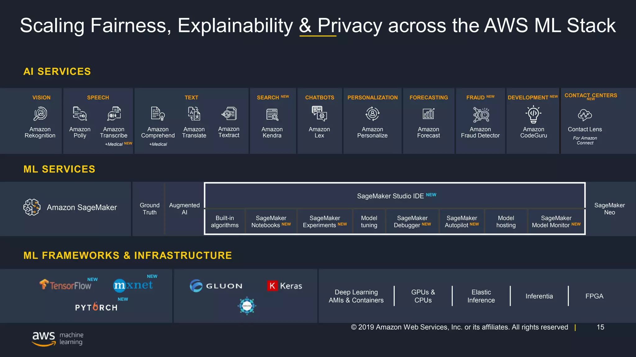Viewport: 636px width, 357px height.
Task: Click SageMaker Autopilot tile
Action: pyautogui.click(x=462, y=222)
